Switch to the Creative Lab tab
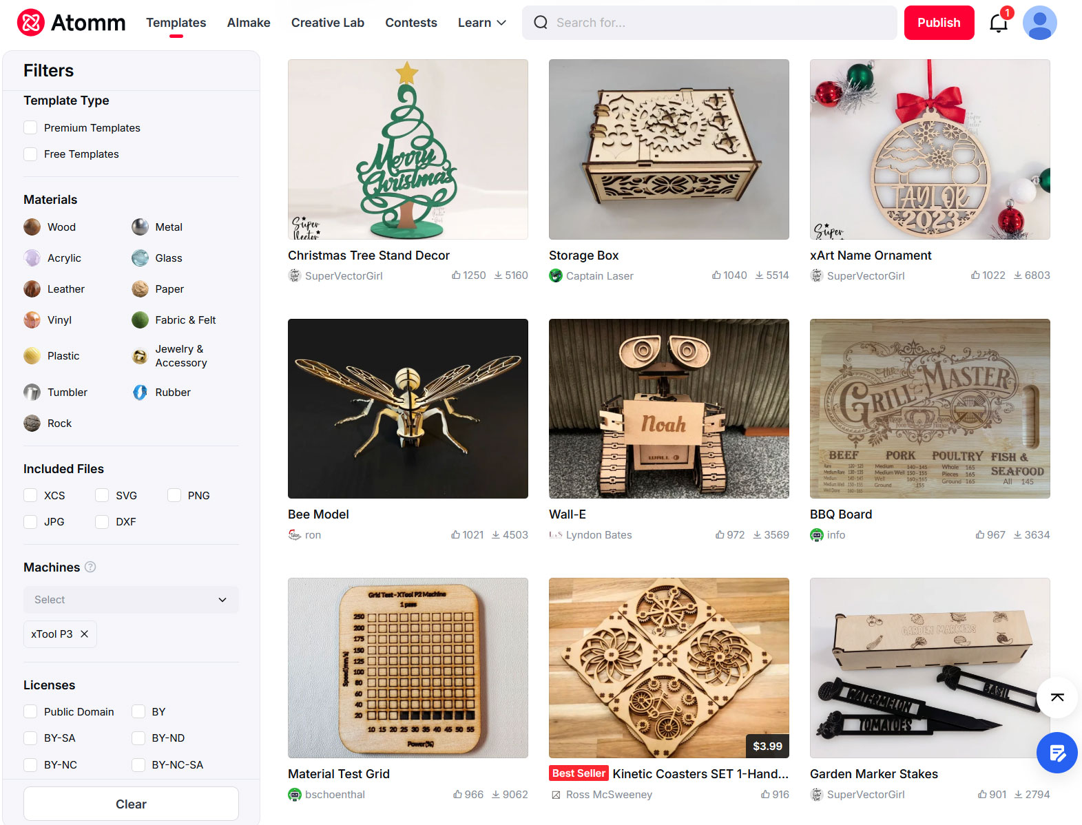 coord(327,23)
